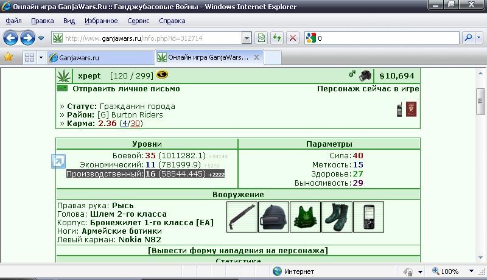This screenshot has height=280, width=487.
Task: Click the green envelope mail icon
Action: coord(63,88)
